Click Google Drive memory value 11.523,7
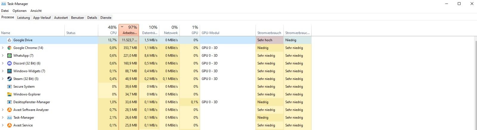 pos(129,40)
